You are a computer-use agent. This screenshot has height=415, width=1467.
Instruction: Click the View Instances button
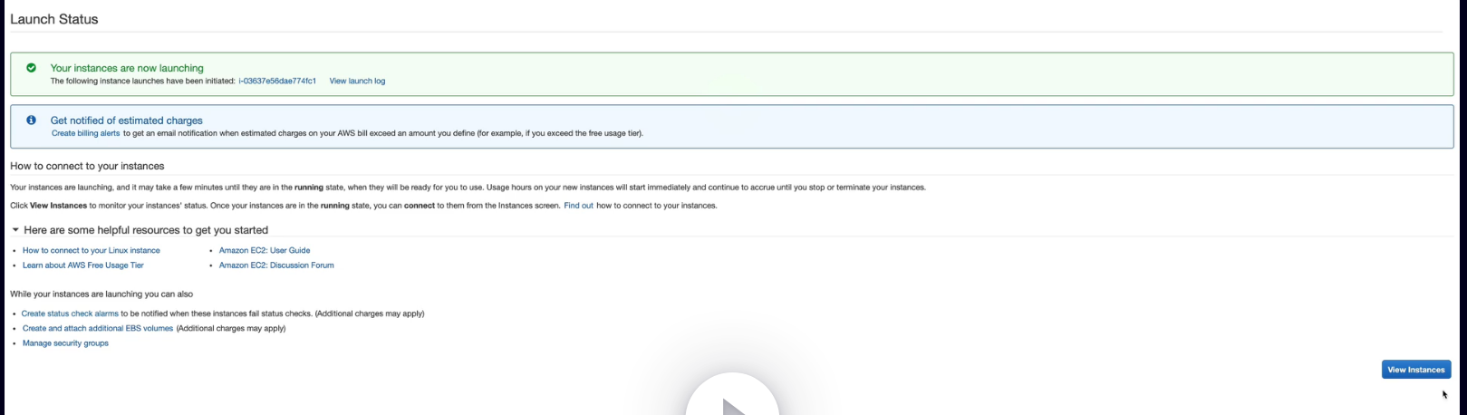click(1416, 370)
